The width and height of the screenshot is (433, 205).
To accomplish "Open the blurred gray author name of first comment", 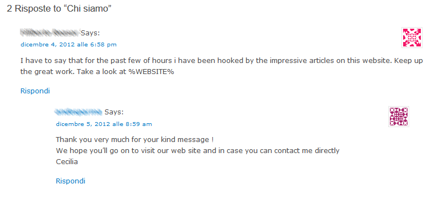I will tap(50, 33).
